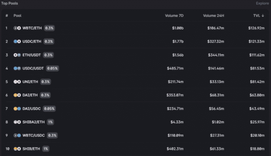This screenshot has height=156, width=271.
Task: Sort pools by TVL column header
Action: (258, 16)
